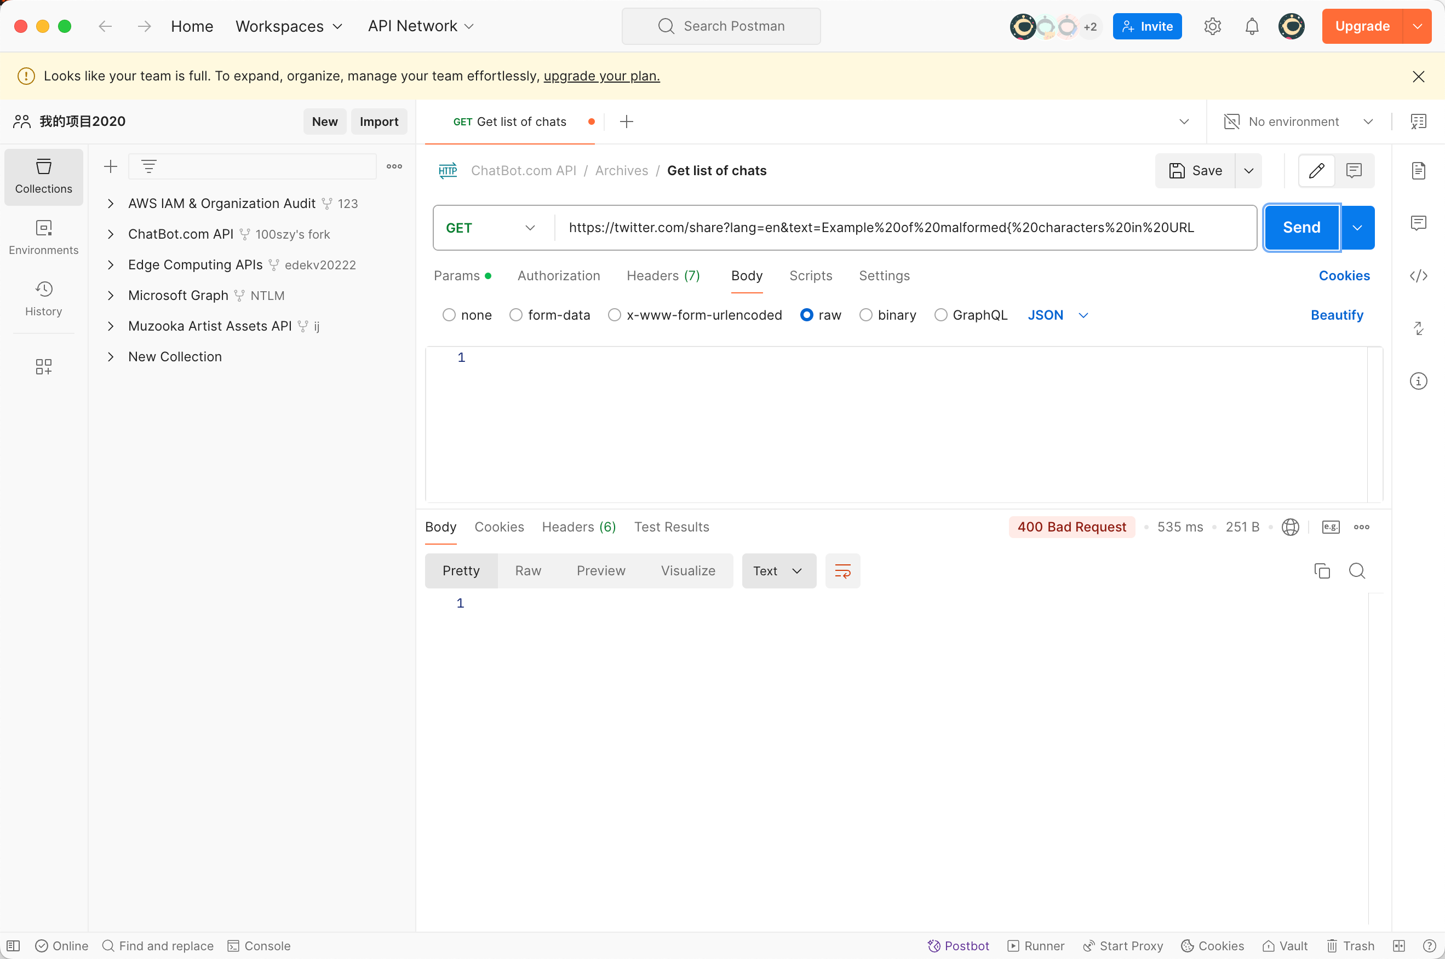The height and width of the screenshot is (959, 1445).
Task: Click the Send button
Action: coord(1302,228)
